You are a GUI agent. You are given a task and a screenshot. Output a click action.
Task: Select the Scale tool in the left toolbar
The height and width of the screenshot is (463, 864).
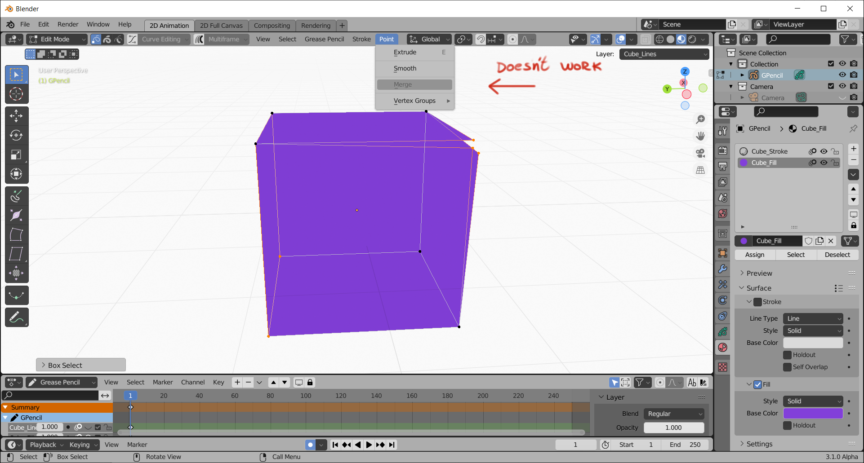[x=16, y=154]
